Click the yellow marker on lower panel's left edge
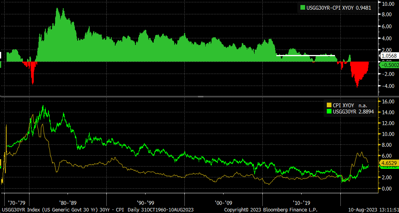The height and width of the screenshot is (213, 399). click(1, 163)
